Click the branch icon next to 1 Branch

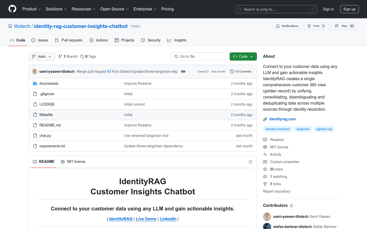coord(60,56)
